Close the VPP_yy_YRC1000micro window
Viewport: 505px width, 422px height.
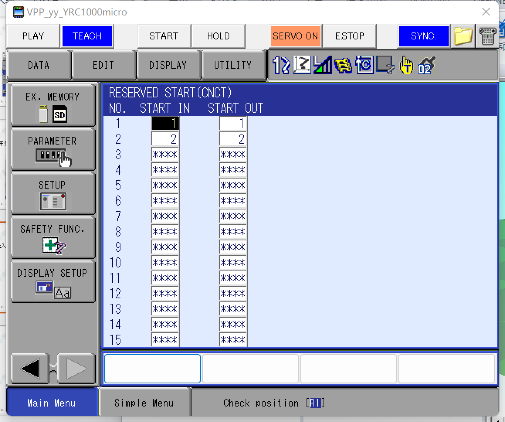(486, 12)
